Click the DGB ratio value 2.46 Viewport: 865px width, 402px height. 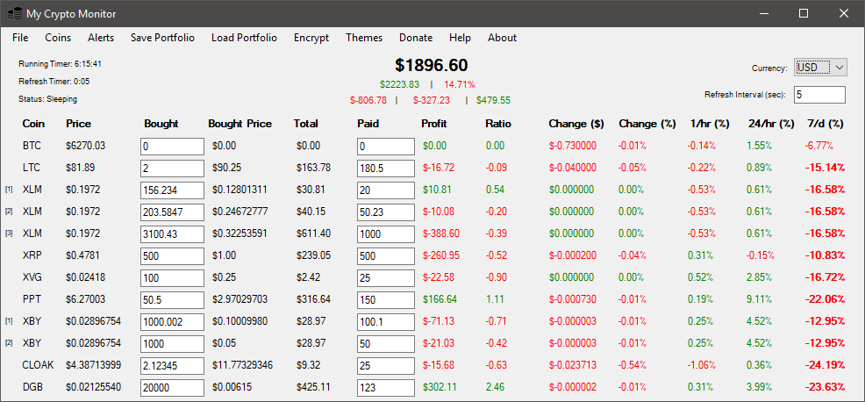click(x=496, y=387)
